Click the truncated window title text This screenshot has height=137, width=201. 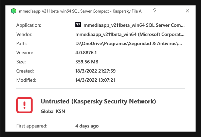pos(82,11)
